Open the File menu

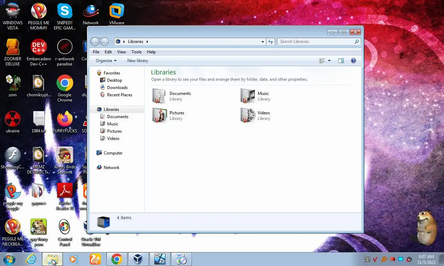96,52
